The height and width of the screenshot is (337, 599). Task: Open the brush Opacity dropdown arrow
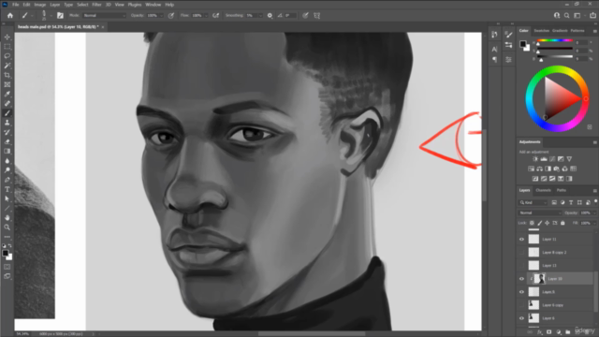click(161, 16)
